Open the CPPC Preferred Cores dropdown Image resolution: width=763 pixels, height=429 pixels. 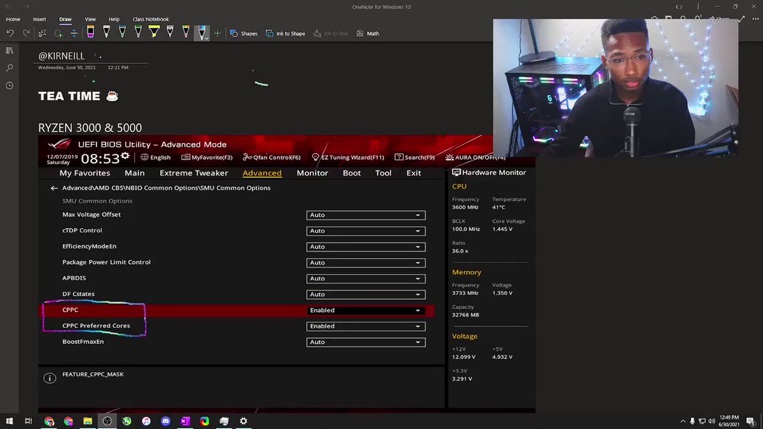366,326
